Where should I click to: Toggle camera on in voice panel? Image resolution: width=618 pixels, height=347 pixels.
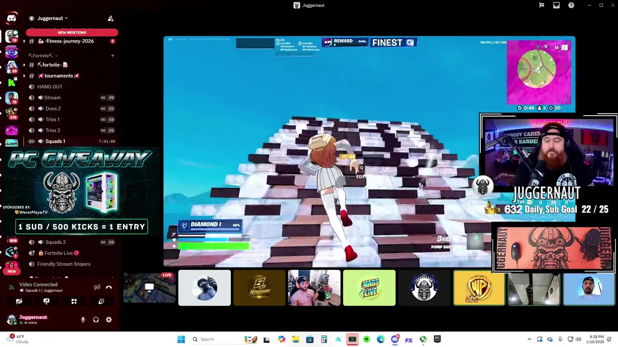coord(19,301)
